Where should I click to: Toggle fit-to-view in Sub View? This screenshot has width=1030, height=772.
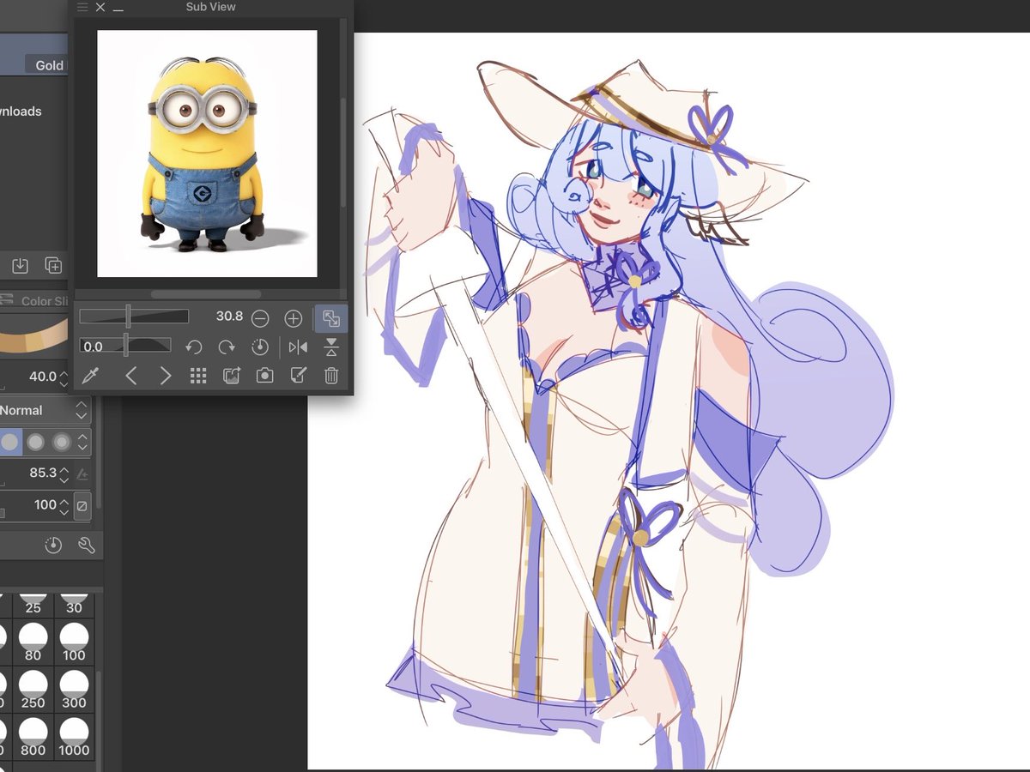click(331, 318)
